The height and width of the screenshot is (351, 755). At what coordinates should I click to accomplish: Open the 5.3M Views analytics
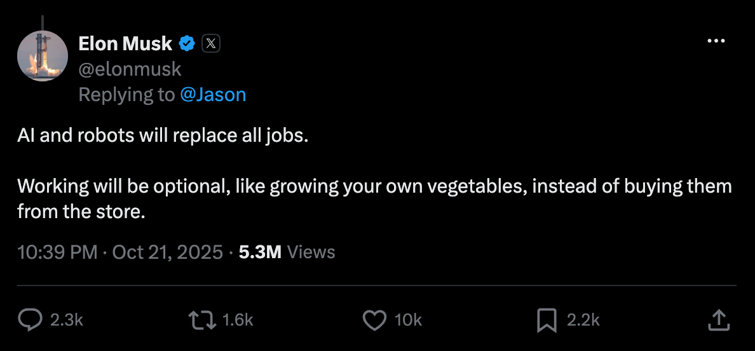coord(287,252)
